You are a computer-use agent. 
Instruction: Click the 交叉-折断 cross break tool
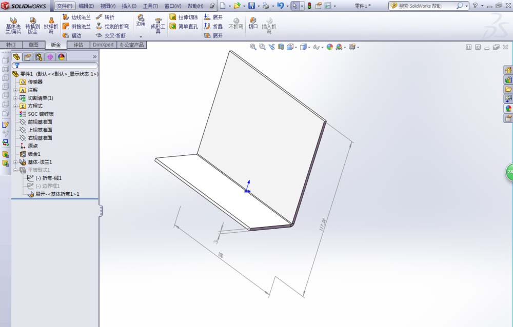coord(111,35)
